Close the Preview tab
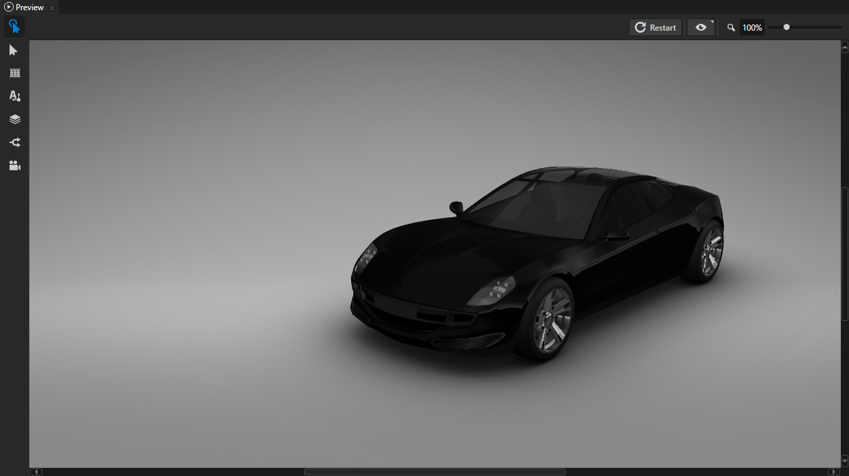849x476 pixels. [x=52, y=7]
